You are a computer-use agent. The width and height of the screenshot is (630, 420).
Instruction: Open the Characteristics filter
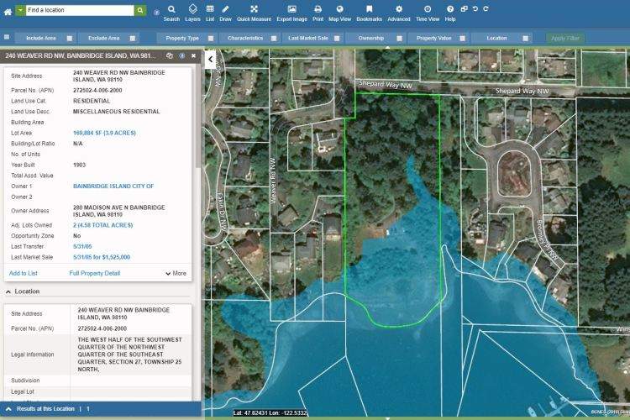tap(245, 38)
